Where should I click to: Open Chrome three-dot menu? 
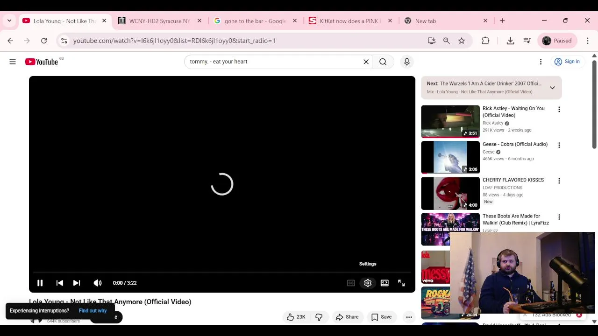(588, 41)
